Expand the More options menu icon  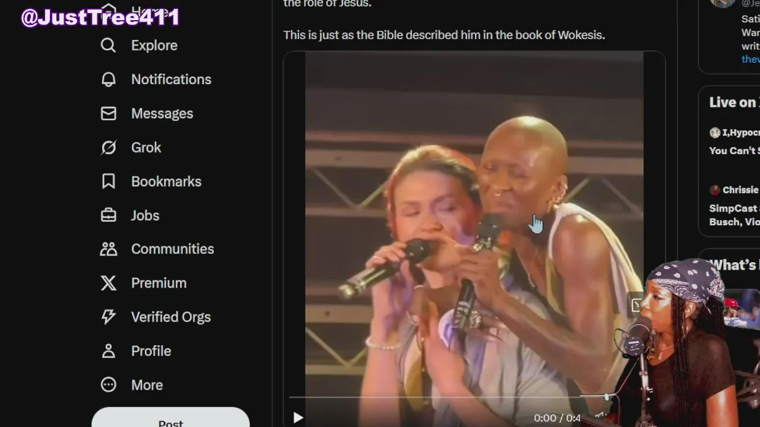coord(108,385)
